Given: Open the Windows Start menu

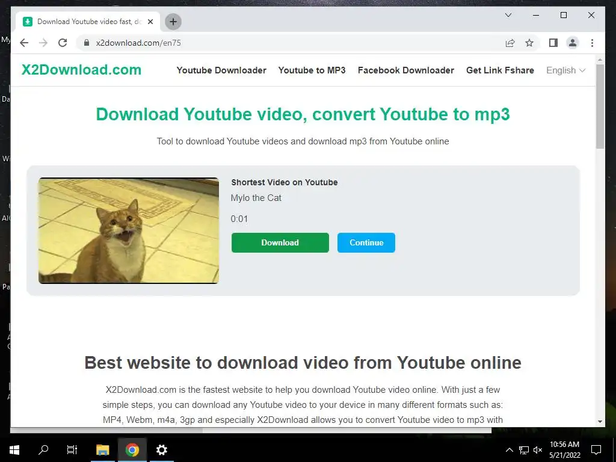Looking at the screenshot, I should point(14,450).
